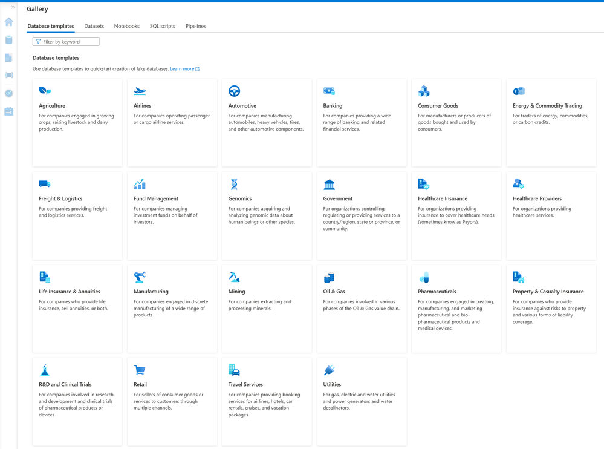Open the Data hub cylinder icon
The image size is (604, 449).
point(9,40)
